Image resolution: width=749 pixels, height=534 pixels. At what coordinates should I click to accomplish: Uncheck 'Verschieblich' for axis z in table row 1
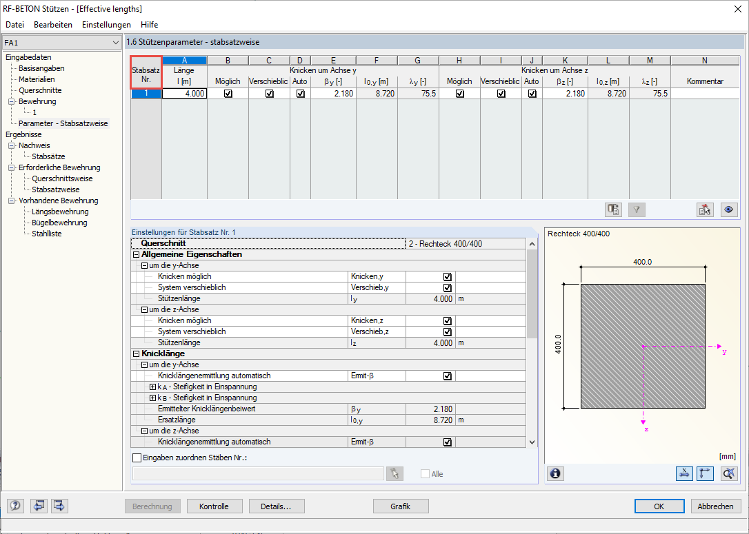[501, 94]
